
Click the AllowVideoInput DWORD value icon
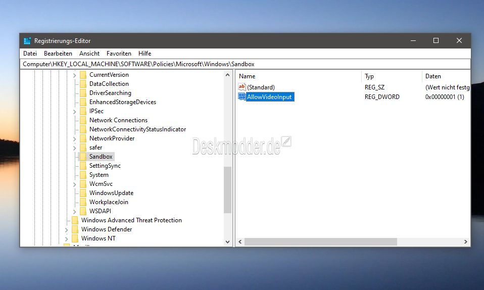[242, 96]
